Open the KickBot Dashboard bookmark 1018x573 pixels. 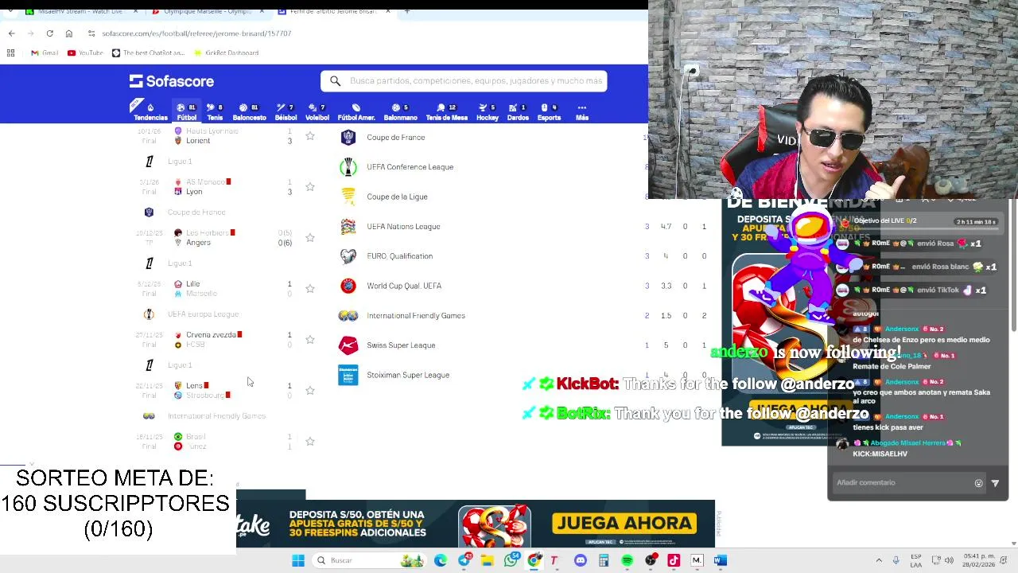226,53
